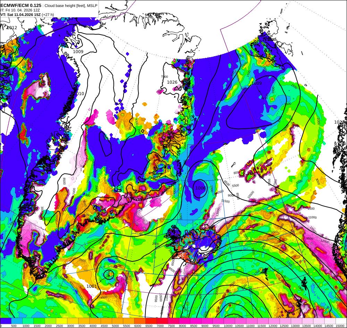Click the green 1500–2000 legend swatch

tap(39, 321)
